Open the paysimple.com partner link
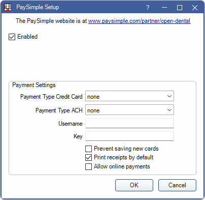The height and width of the screenshot is (200, 205). 140,21
